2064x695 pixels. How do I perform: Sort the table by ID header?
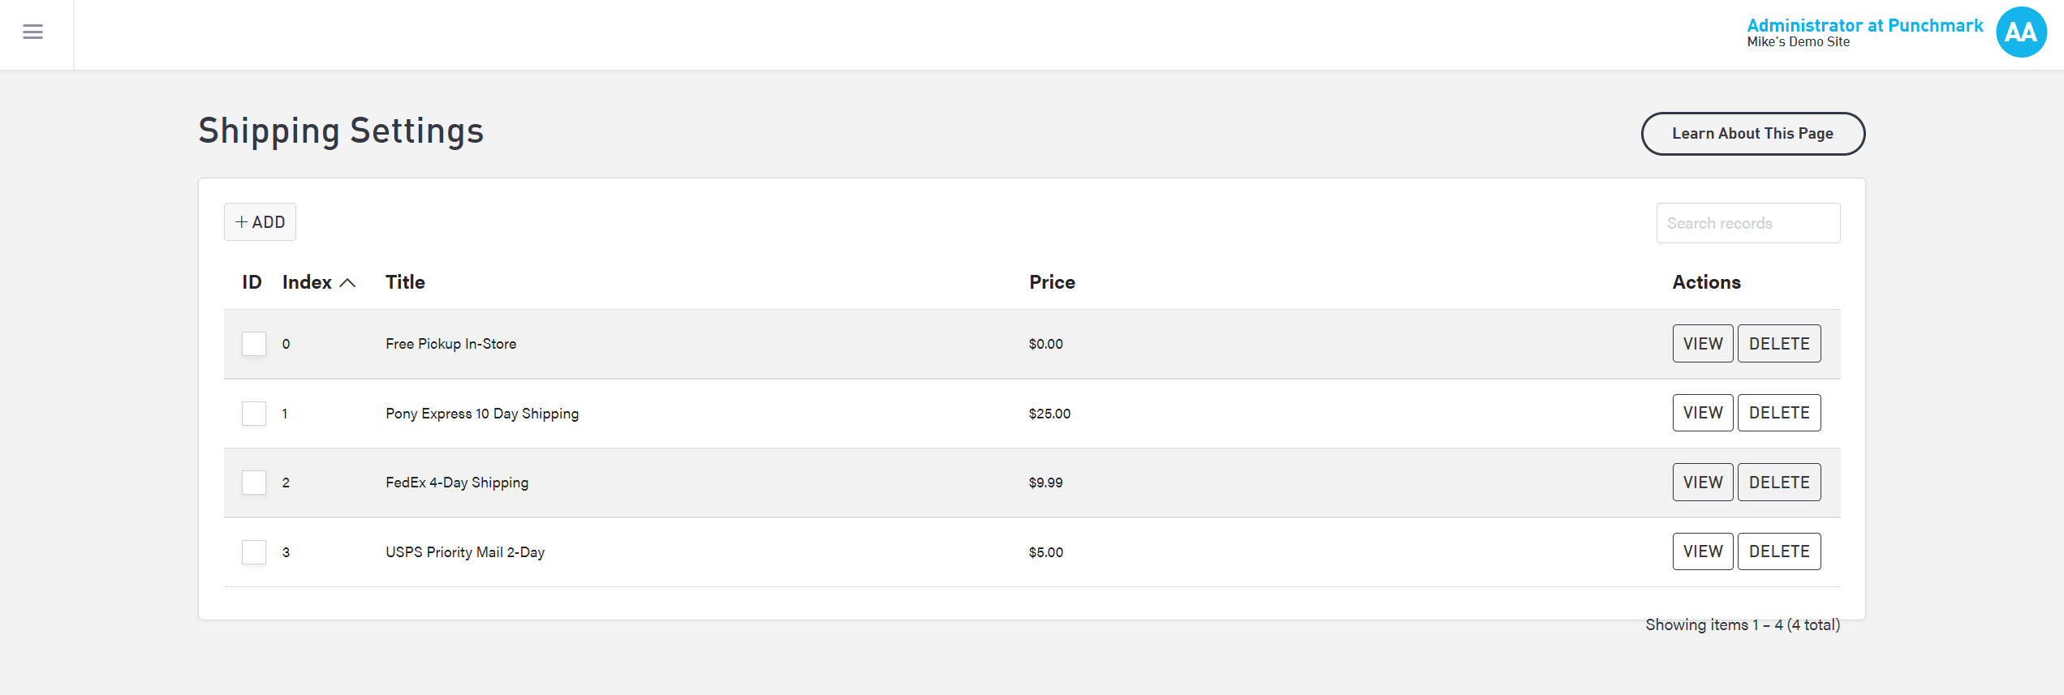tap(252, 282)
